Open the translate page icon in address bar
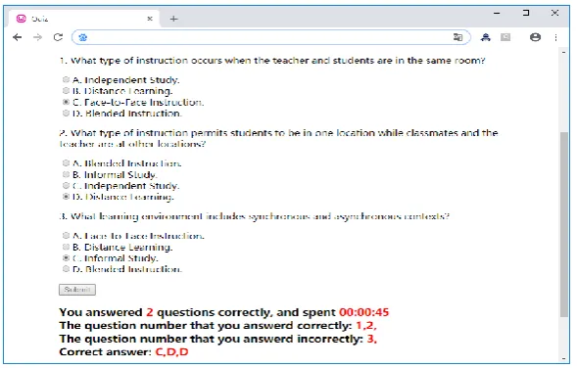Viewport: 577px width, 368px height. (x=457, y=37)
